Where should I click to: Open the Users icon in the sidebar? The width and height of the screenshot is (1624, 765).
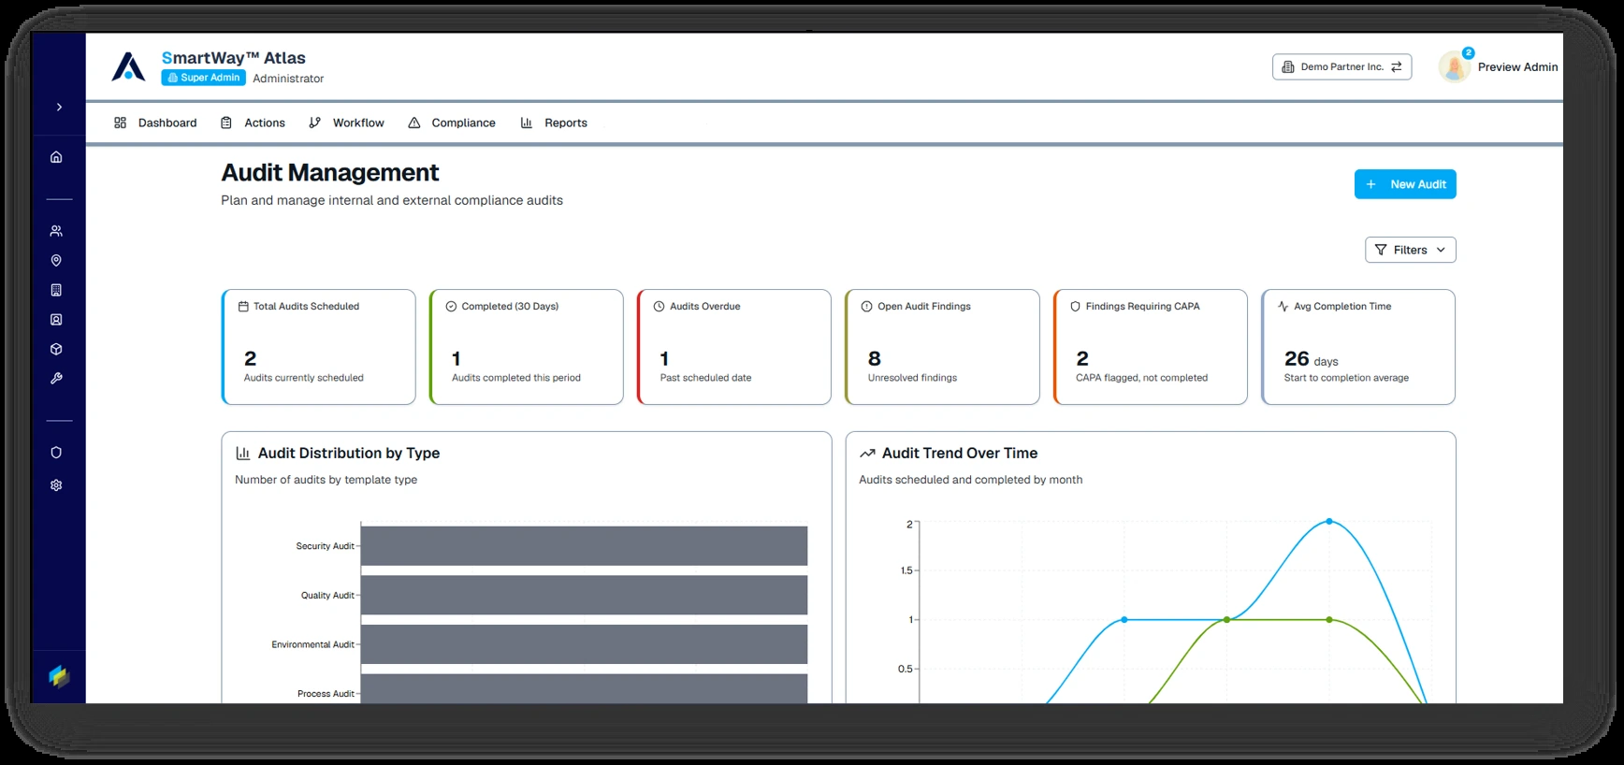56,231
